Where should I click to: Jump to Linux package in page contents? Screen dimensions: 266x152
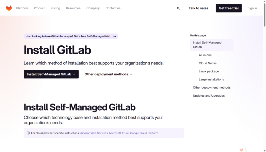click(209, 71)
